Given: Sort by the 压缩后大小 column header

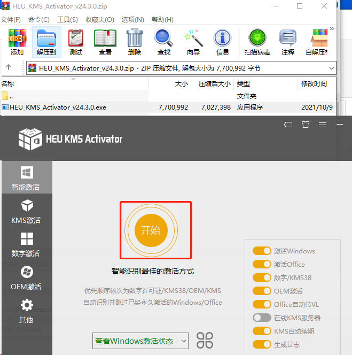Looking at the screenshot, I should pyautogui.click(x=213, y=84).
